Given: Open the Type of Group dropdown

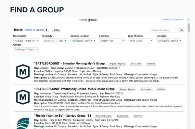Looking at the screenshot, I should point(140,41).
